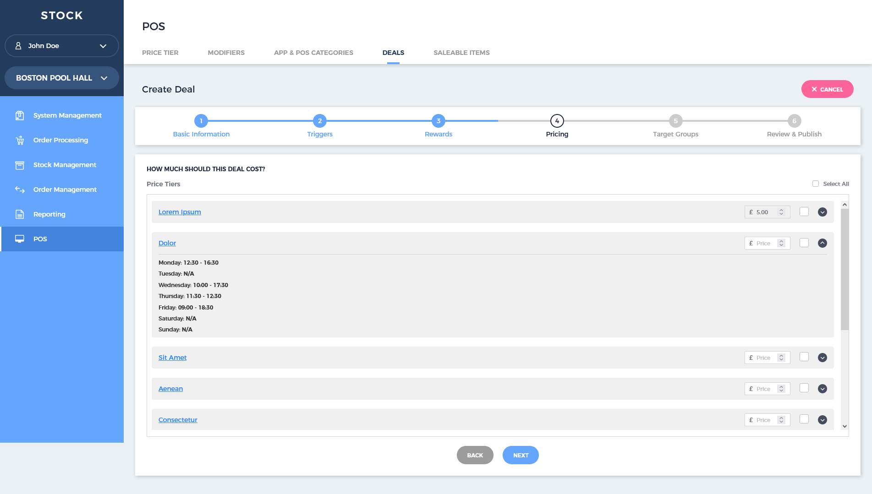Select the Order Management arrows icon
The height and width of the screenshot is (494, 872).
(x=20, y=190)
